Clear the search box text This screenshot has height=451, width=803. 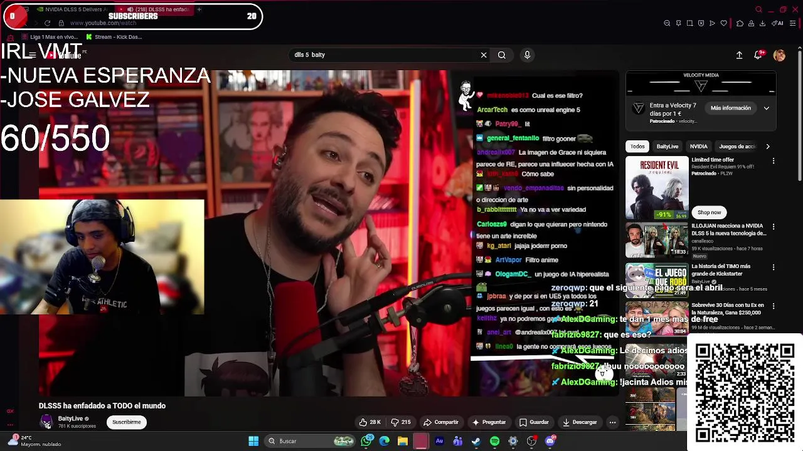point(484,55)
